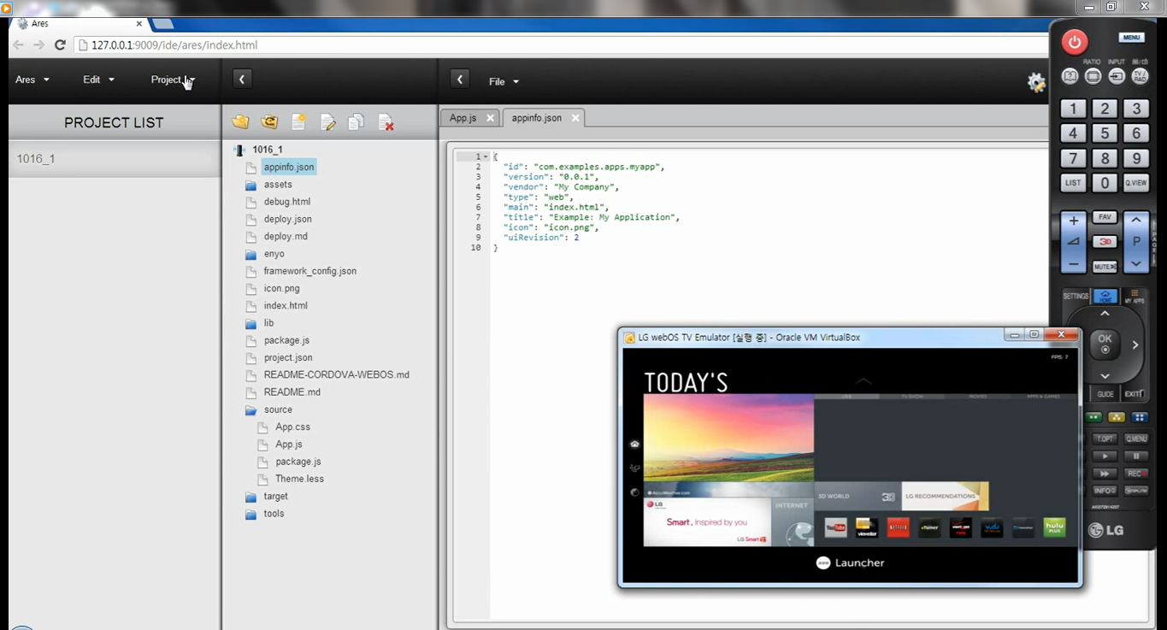Close the appinfo.json tab
Image resolution: width=1167 pixels, height=630 pixels.
(x=575, y=118)
